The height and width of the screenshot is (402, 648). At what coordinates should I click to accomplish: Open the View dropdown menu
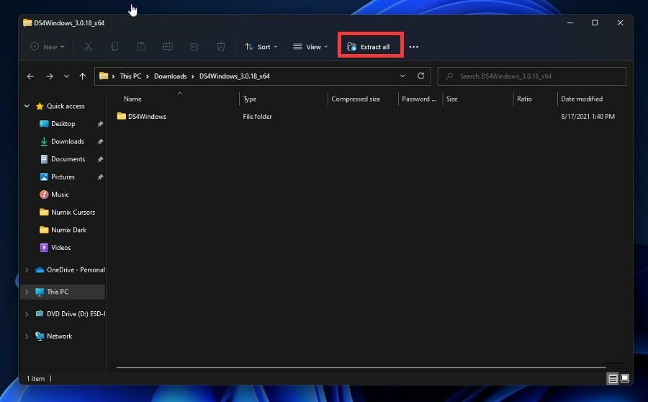click(x=310, y=47)
